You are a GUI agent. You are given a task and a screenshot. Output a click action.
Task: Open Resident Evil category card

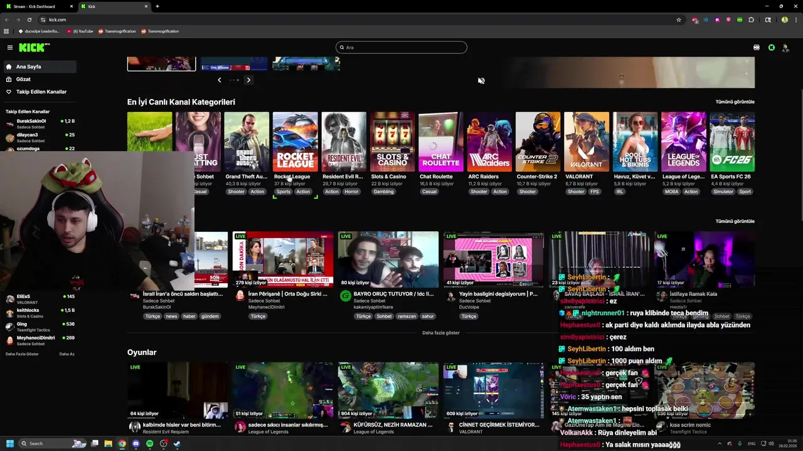[x=344, y=142]
